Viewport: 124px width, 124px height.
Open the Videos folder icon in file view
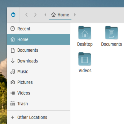(x=85, y=59)
